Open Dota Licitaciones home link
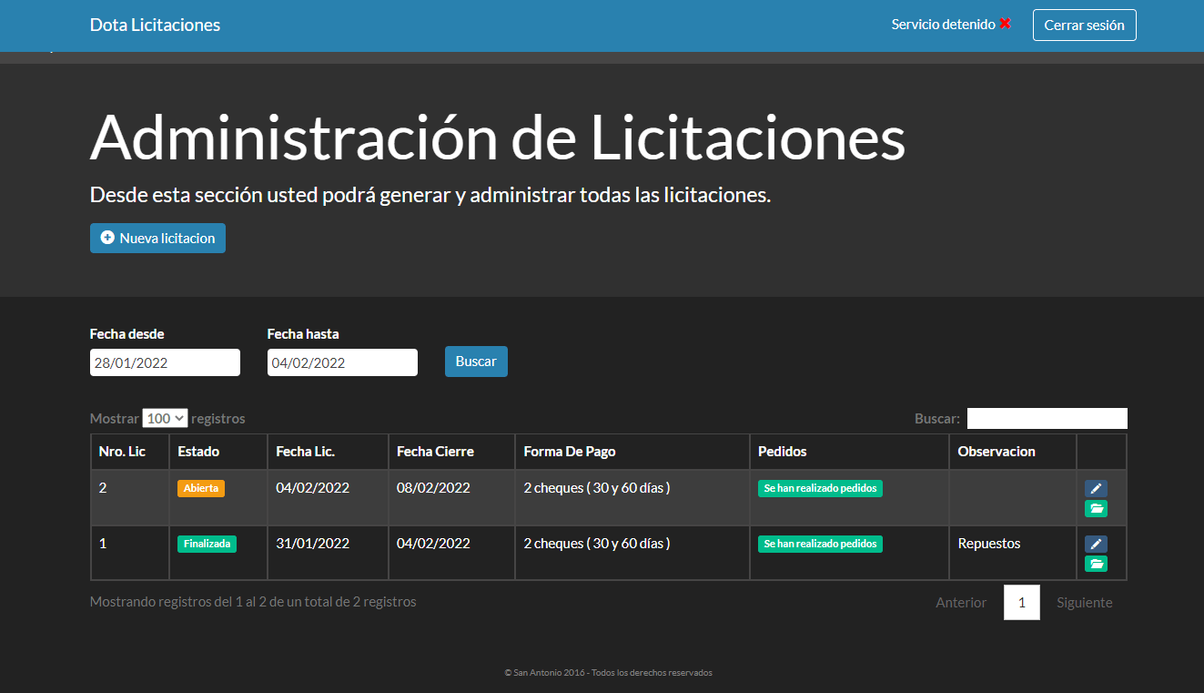The image size is (1204, 693). (155, 25)
